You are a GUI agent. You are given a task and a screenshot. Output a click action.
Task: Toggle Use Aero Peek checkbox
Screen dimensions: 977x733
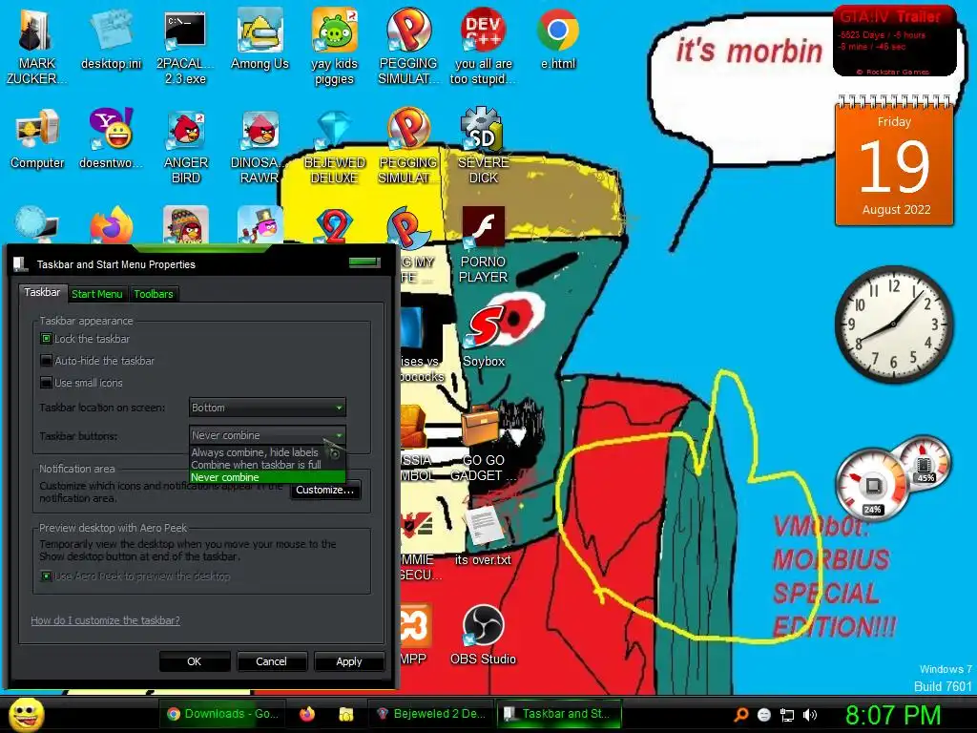(46, 576)
